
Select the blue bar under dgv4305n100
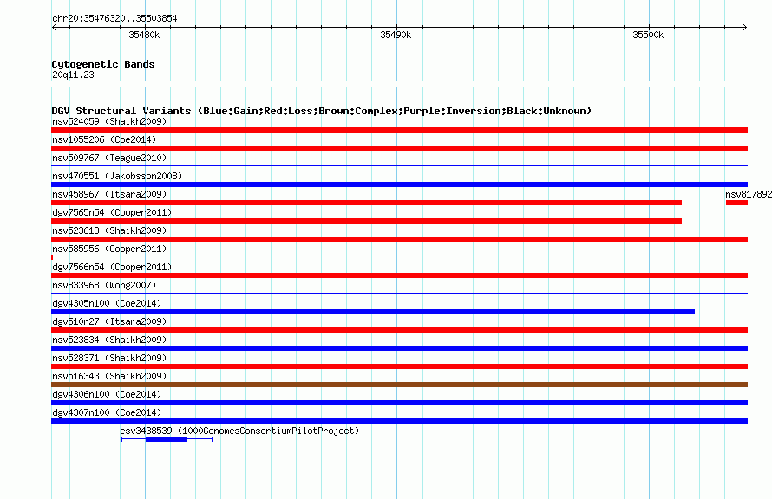click(373, 312)
